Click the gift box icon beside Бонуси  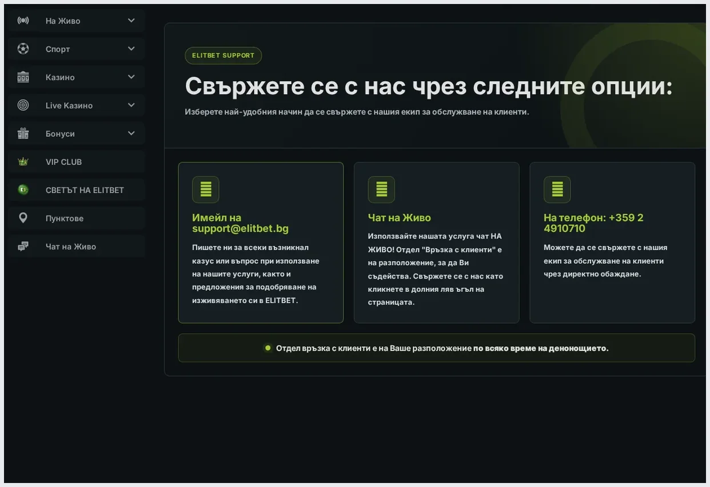tap(23, 133)
